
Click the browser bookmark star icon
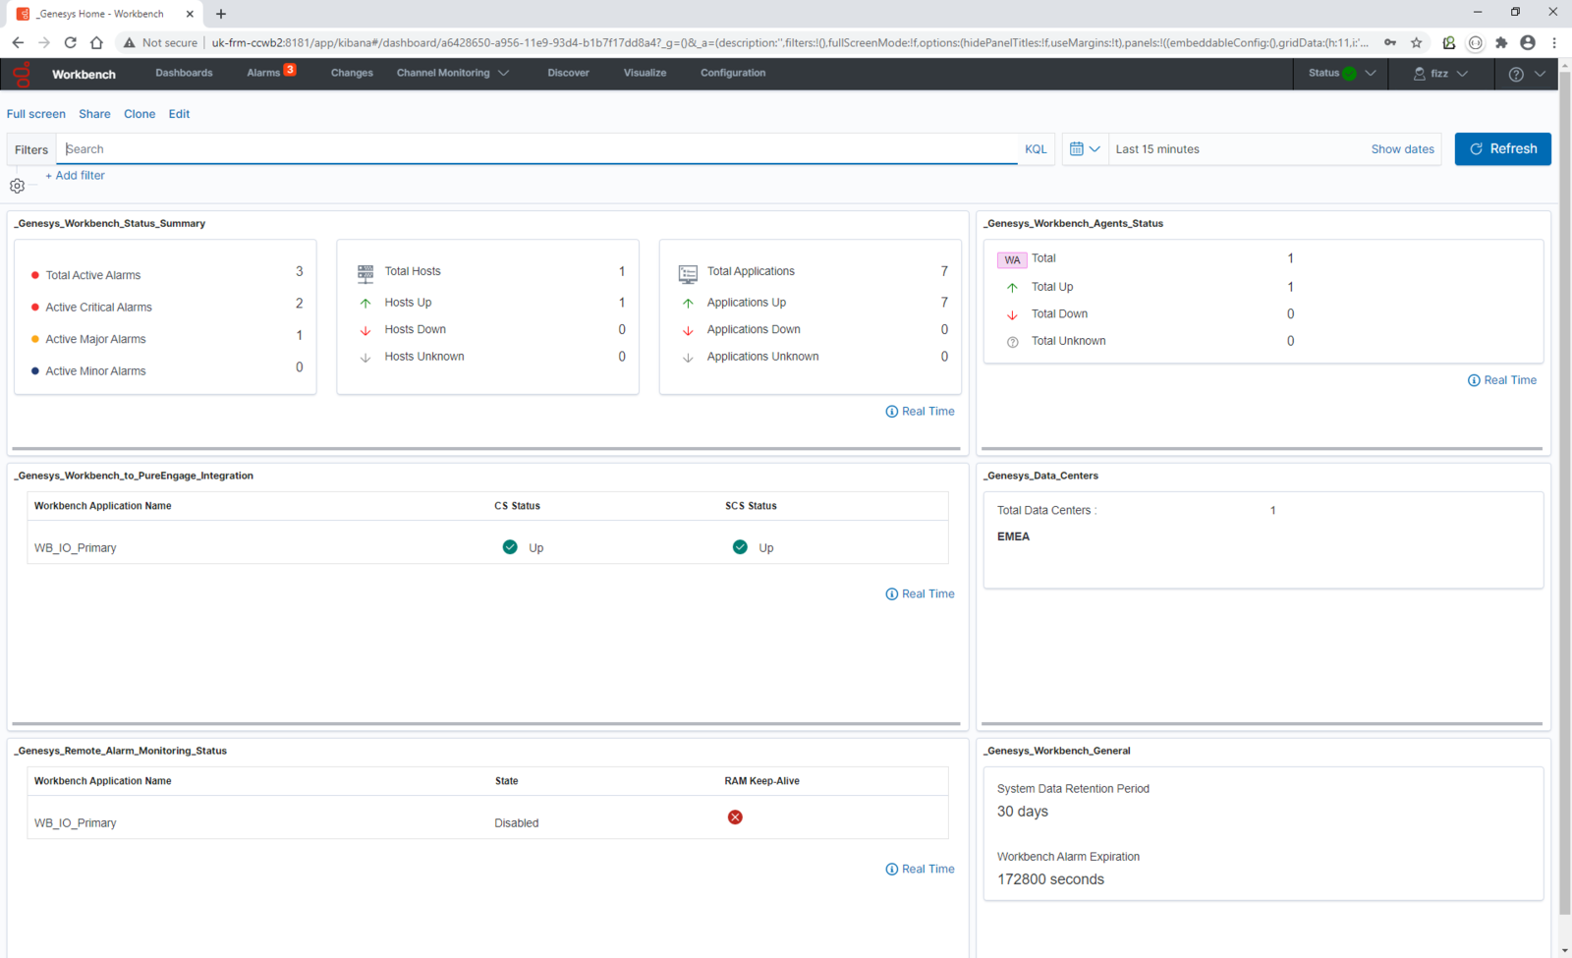coord(1416,42)
